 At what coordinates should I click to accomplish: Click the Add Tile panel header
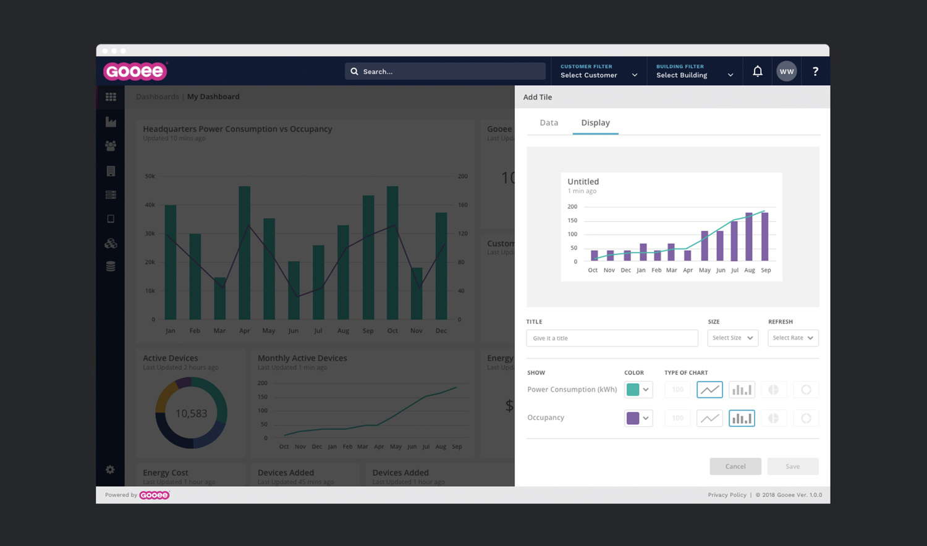[672, 97]
